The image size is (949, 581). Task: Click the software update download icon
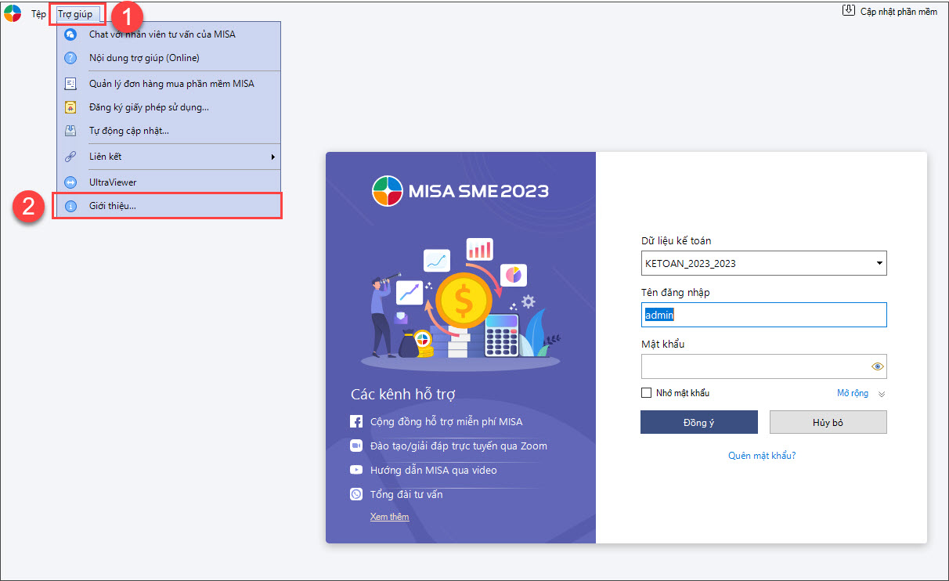pos(848,11)
